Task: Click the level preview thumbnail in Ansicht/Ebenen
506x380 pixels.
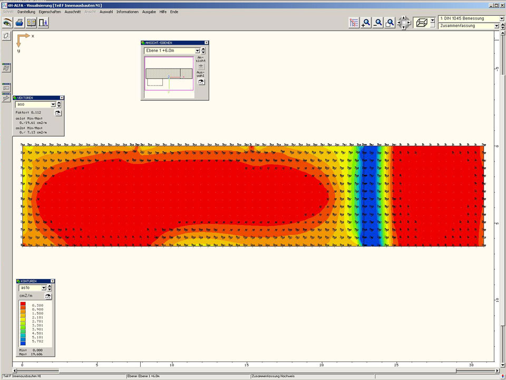Action: [169, 74]
